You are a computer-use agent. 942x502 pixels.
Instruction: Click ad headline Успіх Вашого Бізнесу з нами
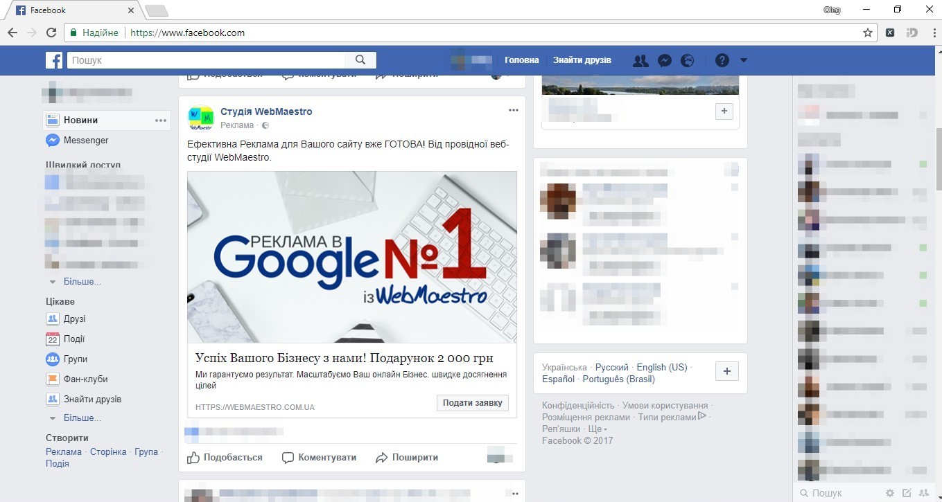(344, 358)
